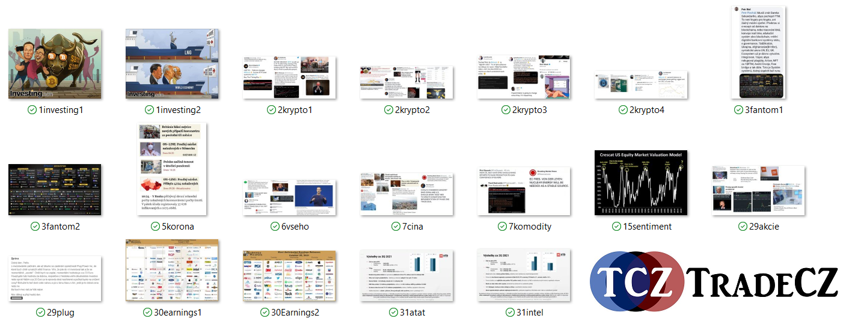Open the Crescat valuation chart 15sentiment

click(641, 183)
